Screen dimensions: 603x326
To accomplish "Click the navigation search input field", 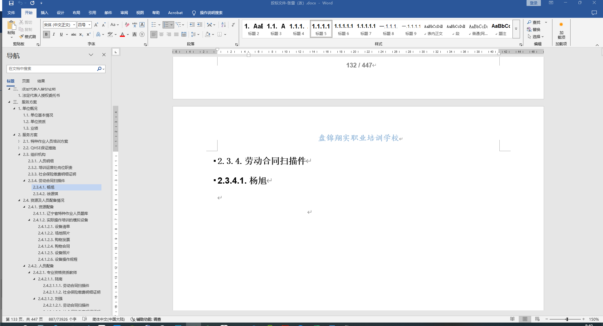I will pyautogui.click(x=51, y=69).
